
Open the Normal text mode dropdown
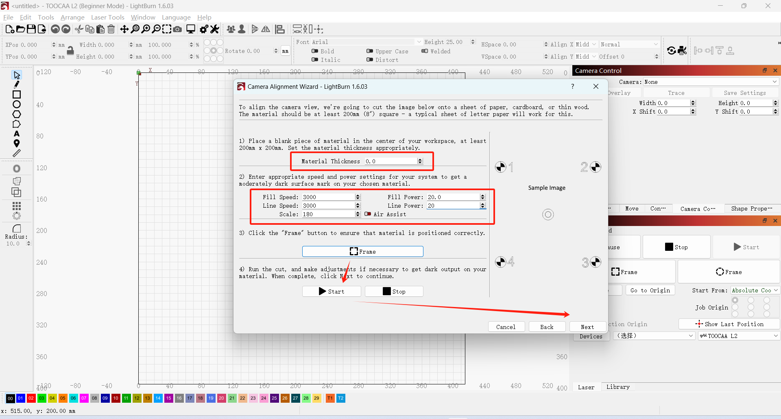coord(629,44)
